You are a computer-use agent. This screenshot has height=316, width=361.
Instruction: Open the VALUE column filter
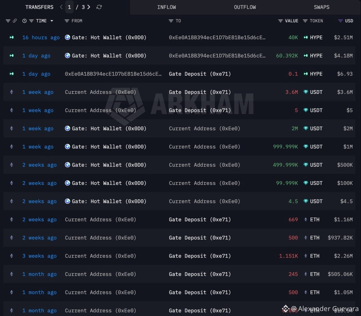280,21
